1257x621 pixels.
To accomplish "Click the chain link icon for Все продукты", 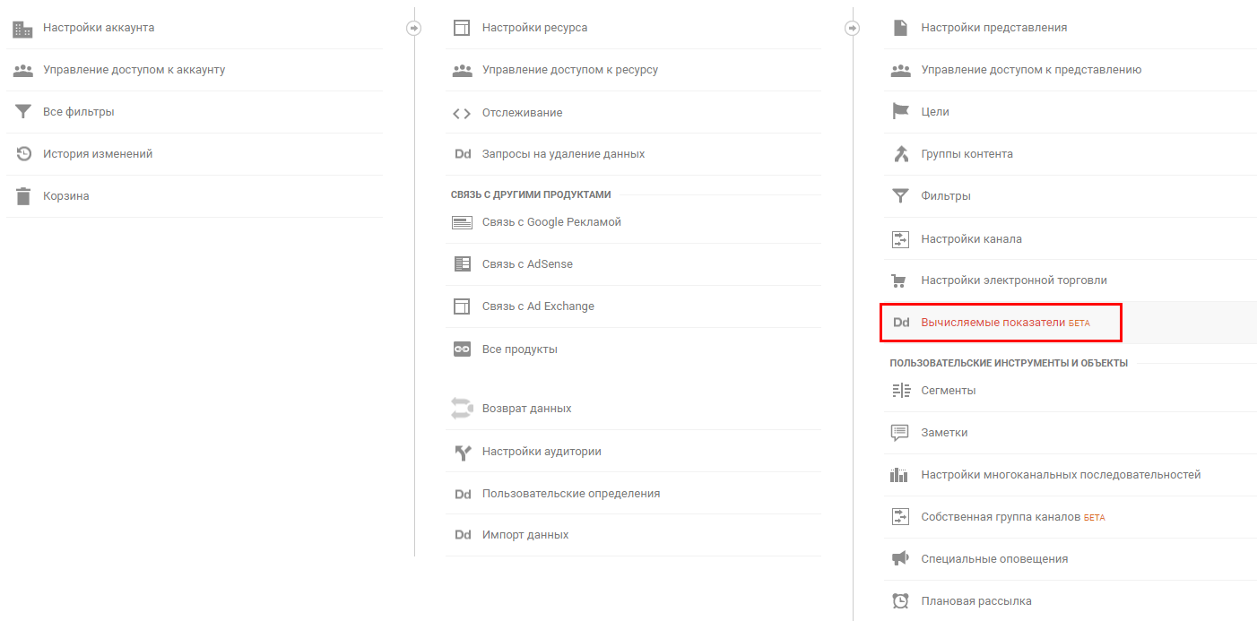I will pyautogui.click(x=462, y=349).
